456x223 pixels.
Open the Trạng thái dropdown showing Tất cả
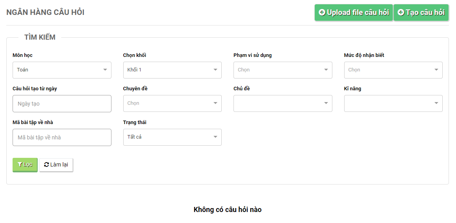point(172,137)
